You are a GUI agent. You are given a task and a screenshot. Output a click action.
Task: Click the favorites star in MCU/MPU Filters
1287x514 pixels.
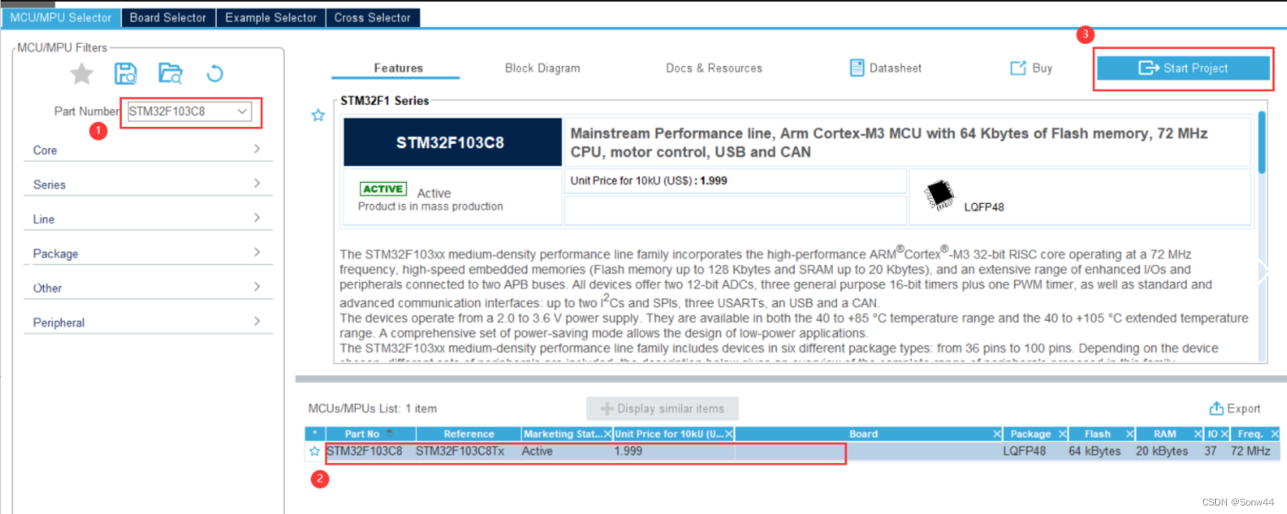(81, 74)
